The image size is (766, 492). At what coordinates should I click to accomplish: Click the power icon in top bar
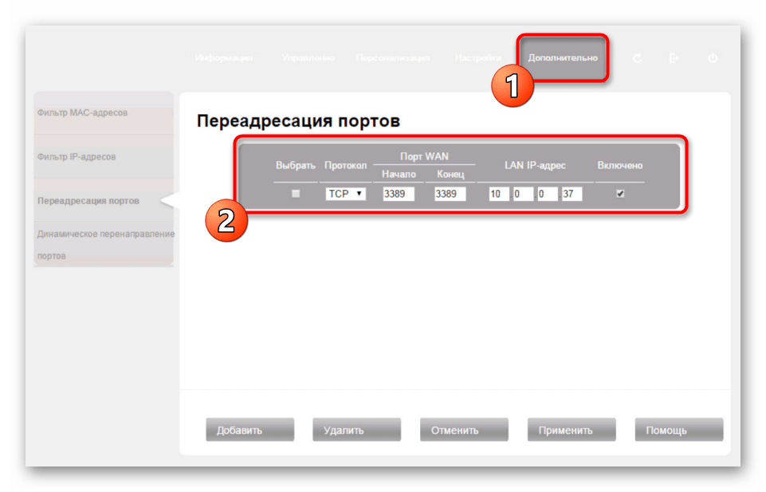click(x=713, y=58)
